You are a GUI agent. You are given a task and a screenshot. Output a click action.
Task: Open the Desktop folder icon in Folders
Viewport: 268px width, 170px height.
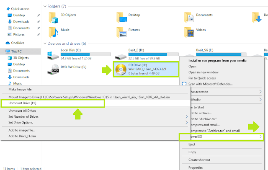121,18
